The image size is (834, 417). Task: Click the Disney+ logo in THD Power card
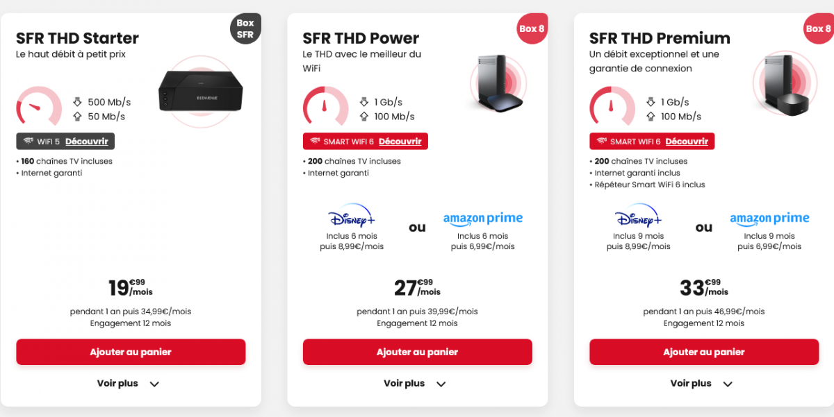[x=352, y=216]
